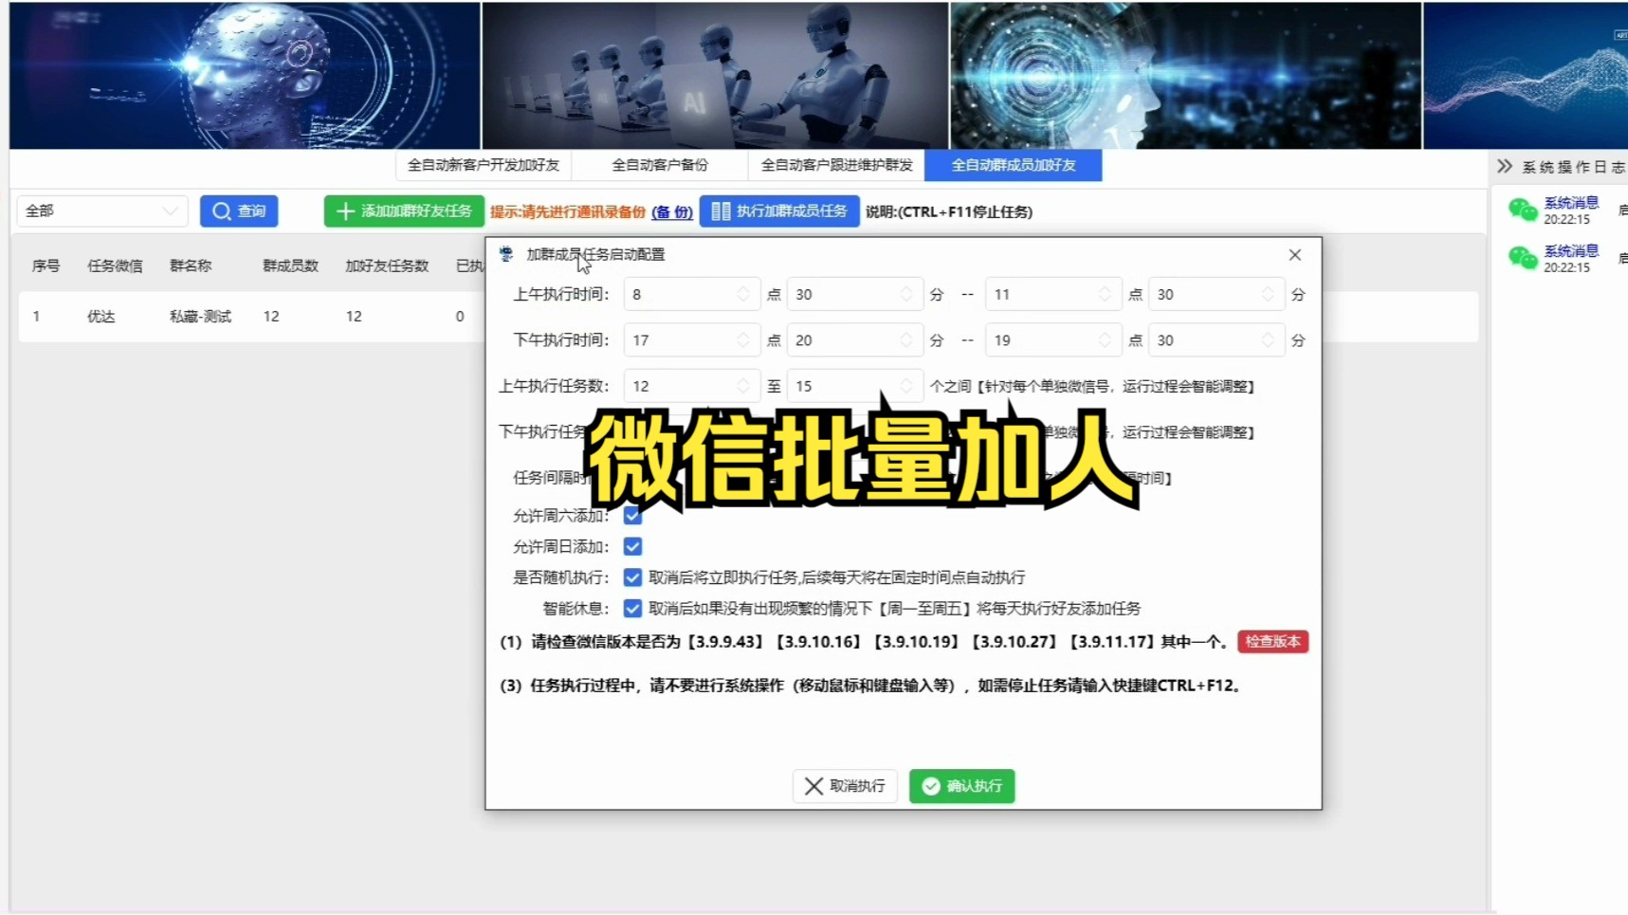Click first 系统消息 WeChat icon
This screenshot has width=1628, height=915.
1522,210
